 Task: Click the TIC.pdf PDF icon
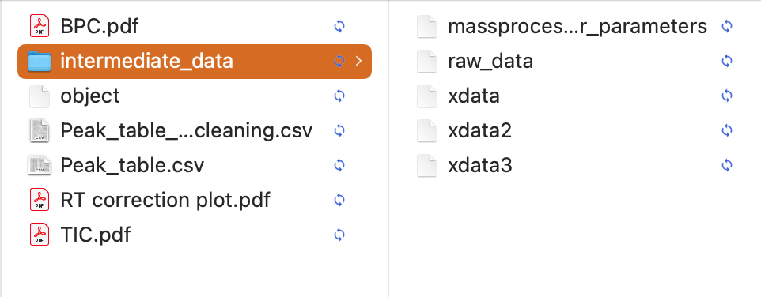point(40,235)
